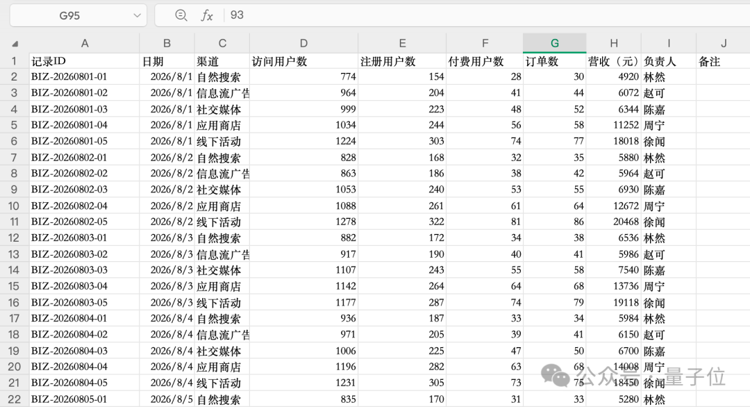Viewport: 750px width, 407px height.
Task: Click order count 86
Action: [x=554, y=222]
